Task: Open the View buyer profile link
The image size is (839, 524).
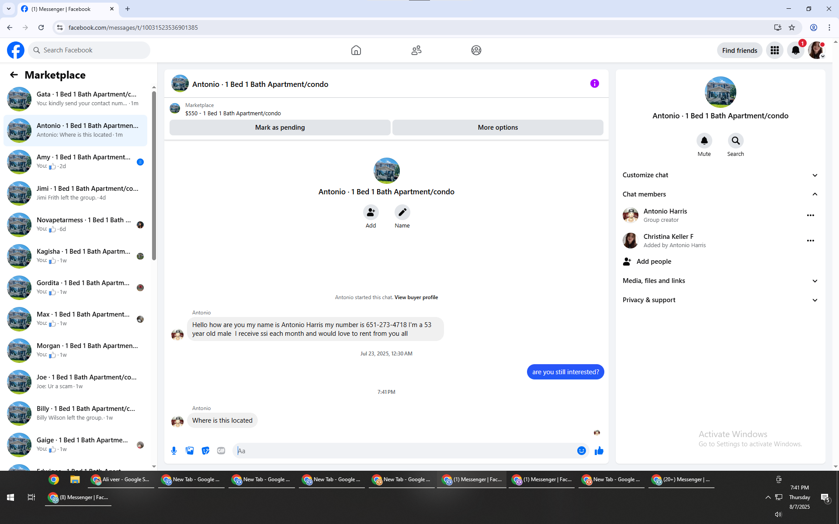Action: click(x=416, y=297)
